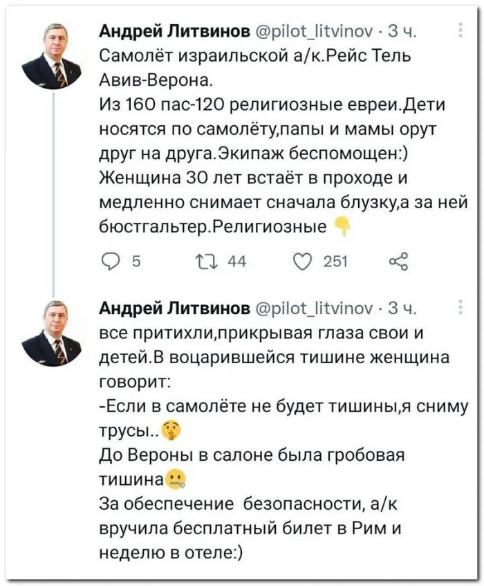Open the first tweet's "3 ч." timestamp
This screenshot has width=484, height=586.
click(401, 30)
